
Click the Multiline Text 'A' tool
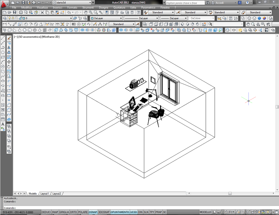click(x=3, y=124)
